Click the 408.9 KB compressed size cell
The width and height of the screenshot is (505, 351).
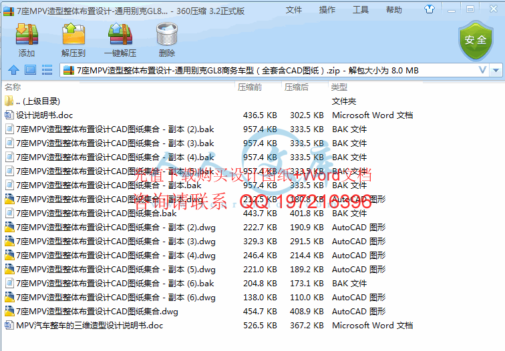click(x=307, y=312)
